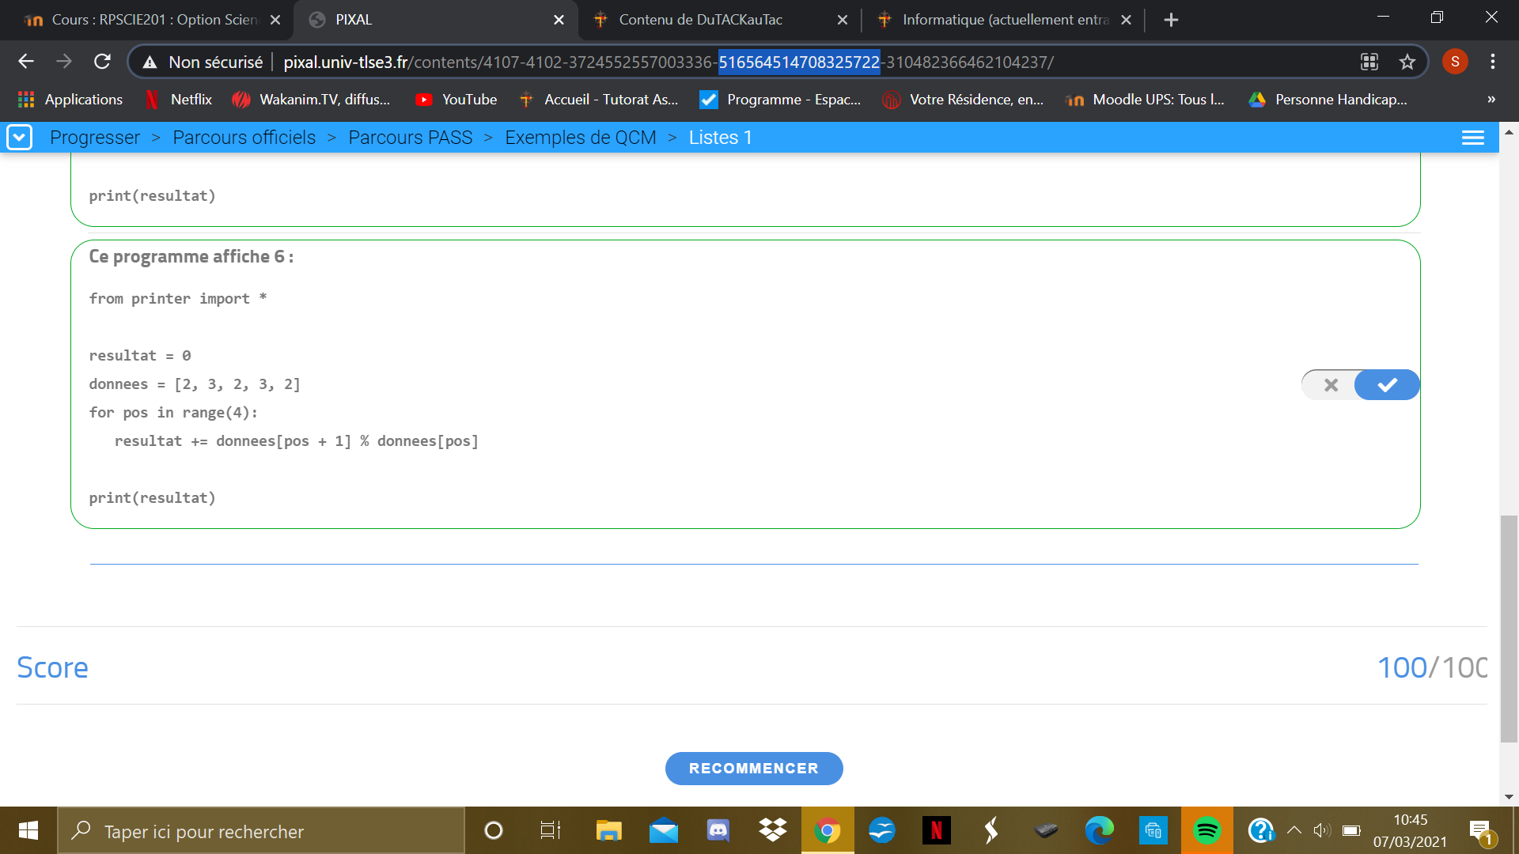The image size is (1519, 854).
Task: Open Chrome three-dot menu
Action: (x=1492, y=62)
